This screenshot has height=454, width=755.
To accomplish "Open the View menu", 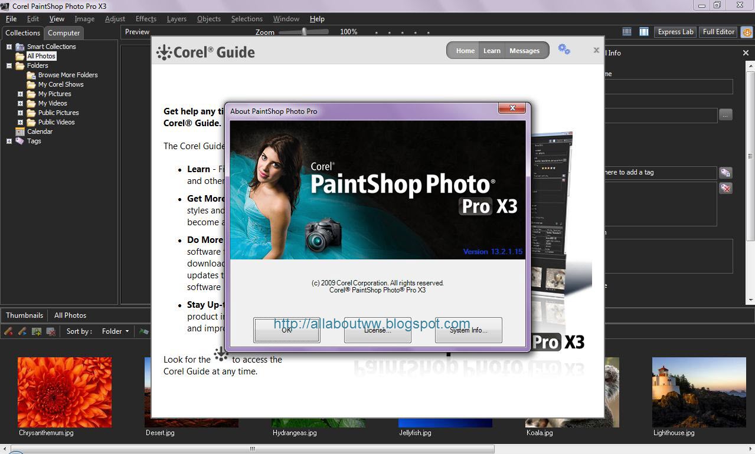I will pos(57,19).
